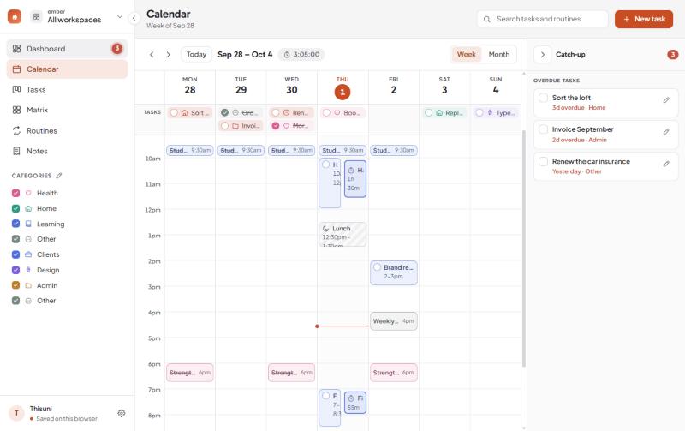Click the Clients briefcase category icon

pos(28,254)
